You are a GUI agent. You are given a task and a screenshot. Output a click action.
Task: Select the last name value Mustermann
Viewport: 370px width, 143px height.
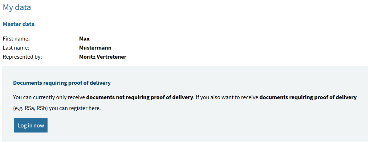pyautogui.click(x=95, y=48)
